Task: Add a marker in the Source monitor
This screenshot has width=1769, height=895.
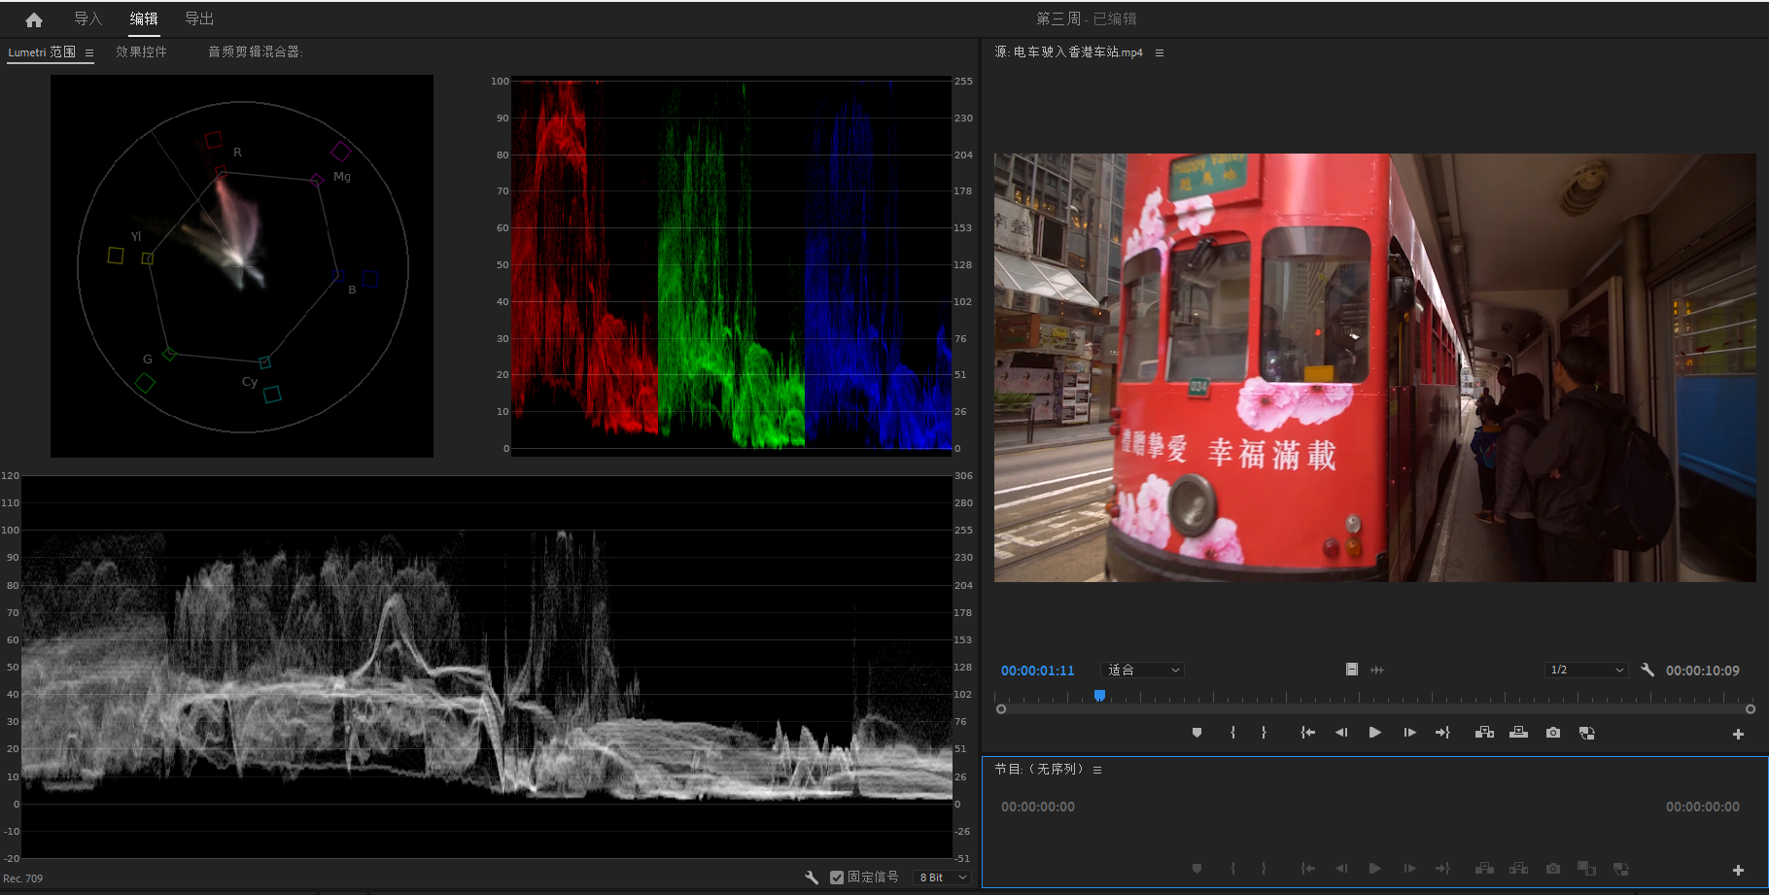Action: pos(1197,733)
